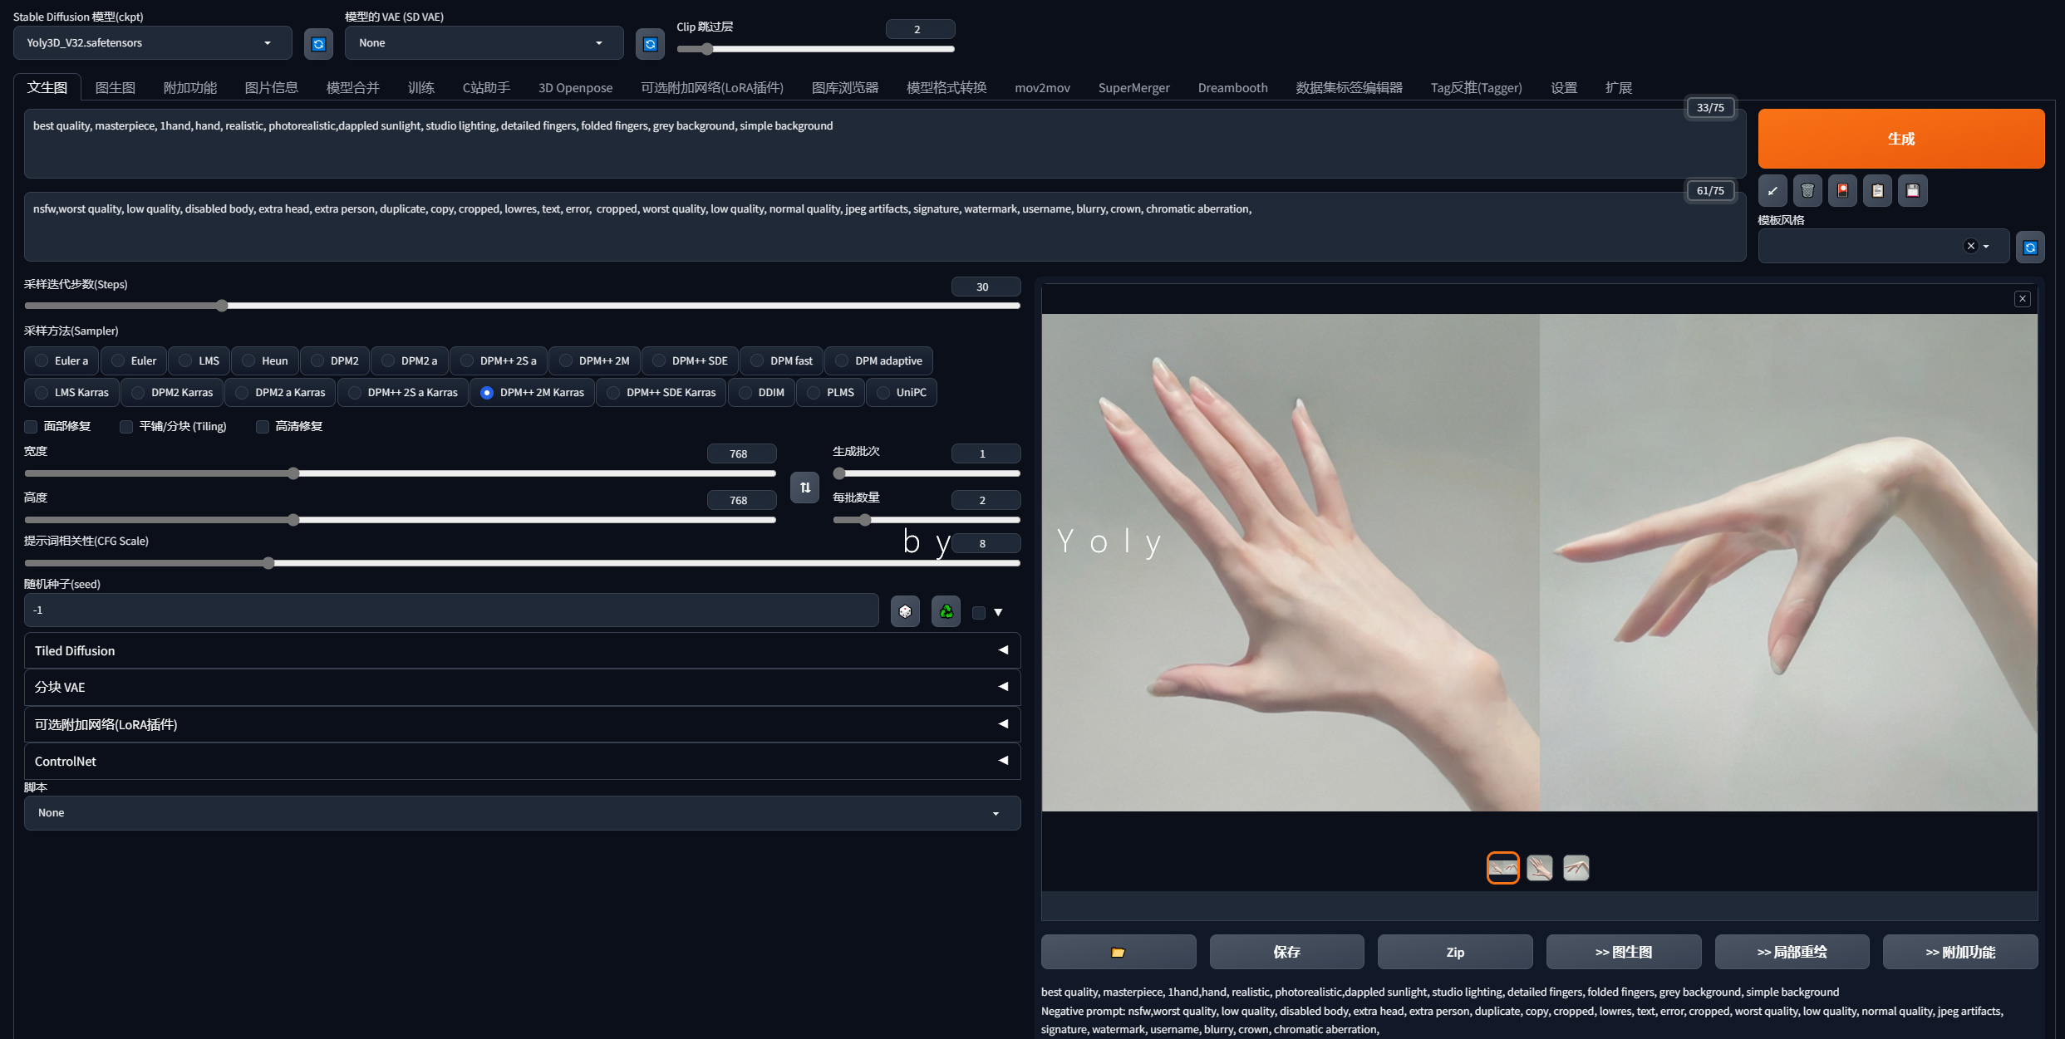
Task: Open the 脚本 None dropdown
Action: coord(521,813)
